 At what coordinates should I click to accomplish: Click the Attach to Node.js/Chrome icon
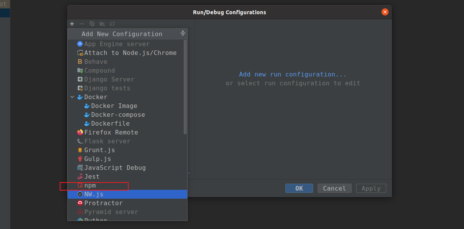point(80,53)
